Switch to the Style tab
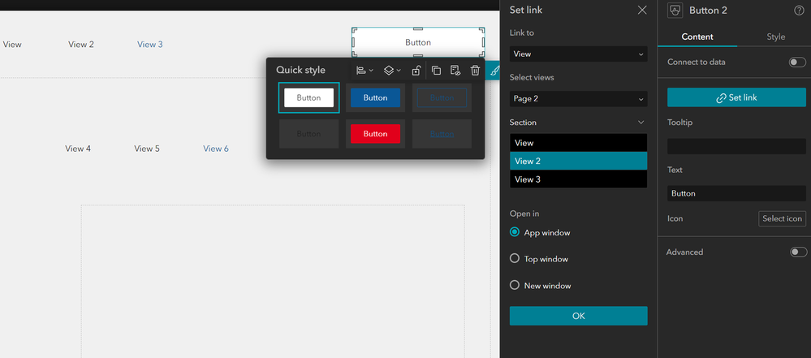Screen dimensions: 811x358 (x=775, y=37)
